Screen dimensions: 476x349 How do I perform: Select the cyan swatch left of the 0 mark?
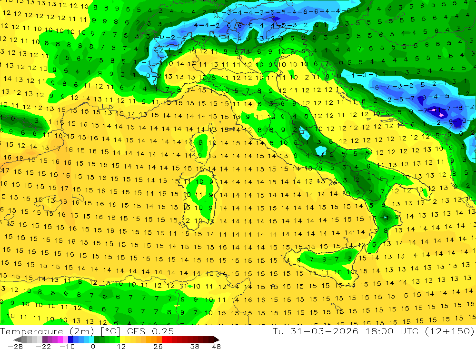coord(91,339)
